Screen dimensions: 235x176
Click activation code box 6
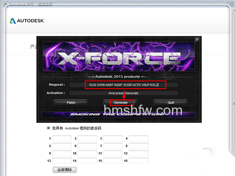point(87,146)
